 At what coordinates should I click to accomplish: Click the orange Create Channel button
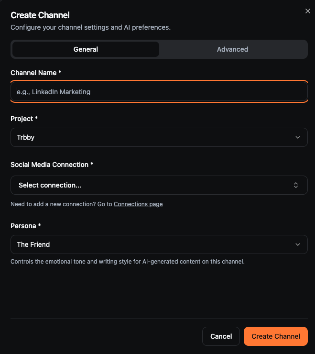tap(276, 336)
